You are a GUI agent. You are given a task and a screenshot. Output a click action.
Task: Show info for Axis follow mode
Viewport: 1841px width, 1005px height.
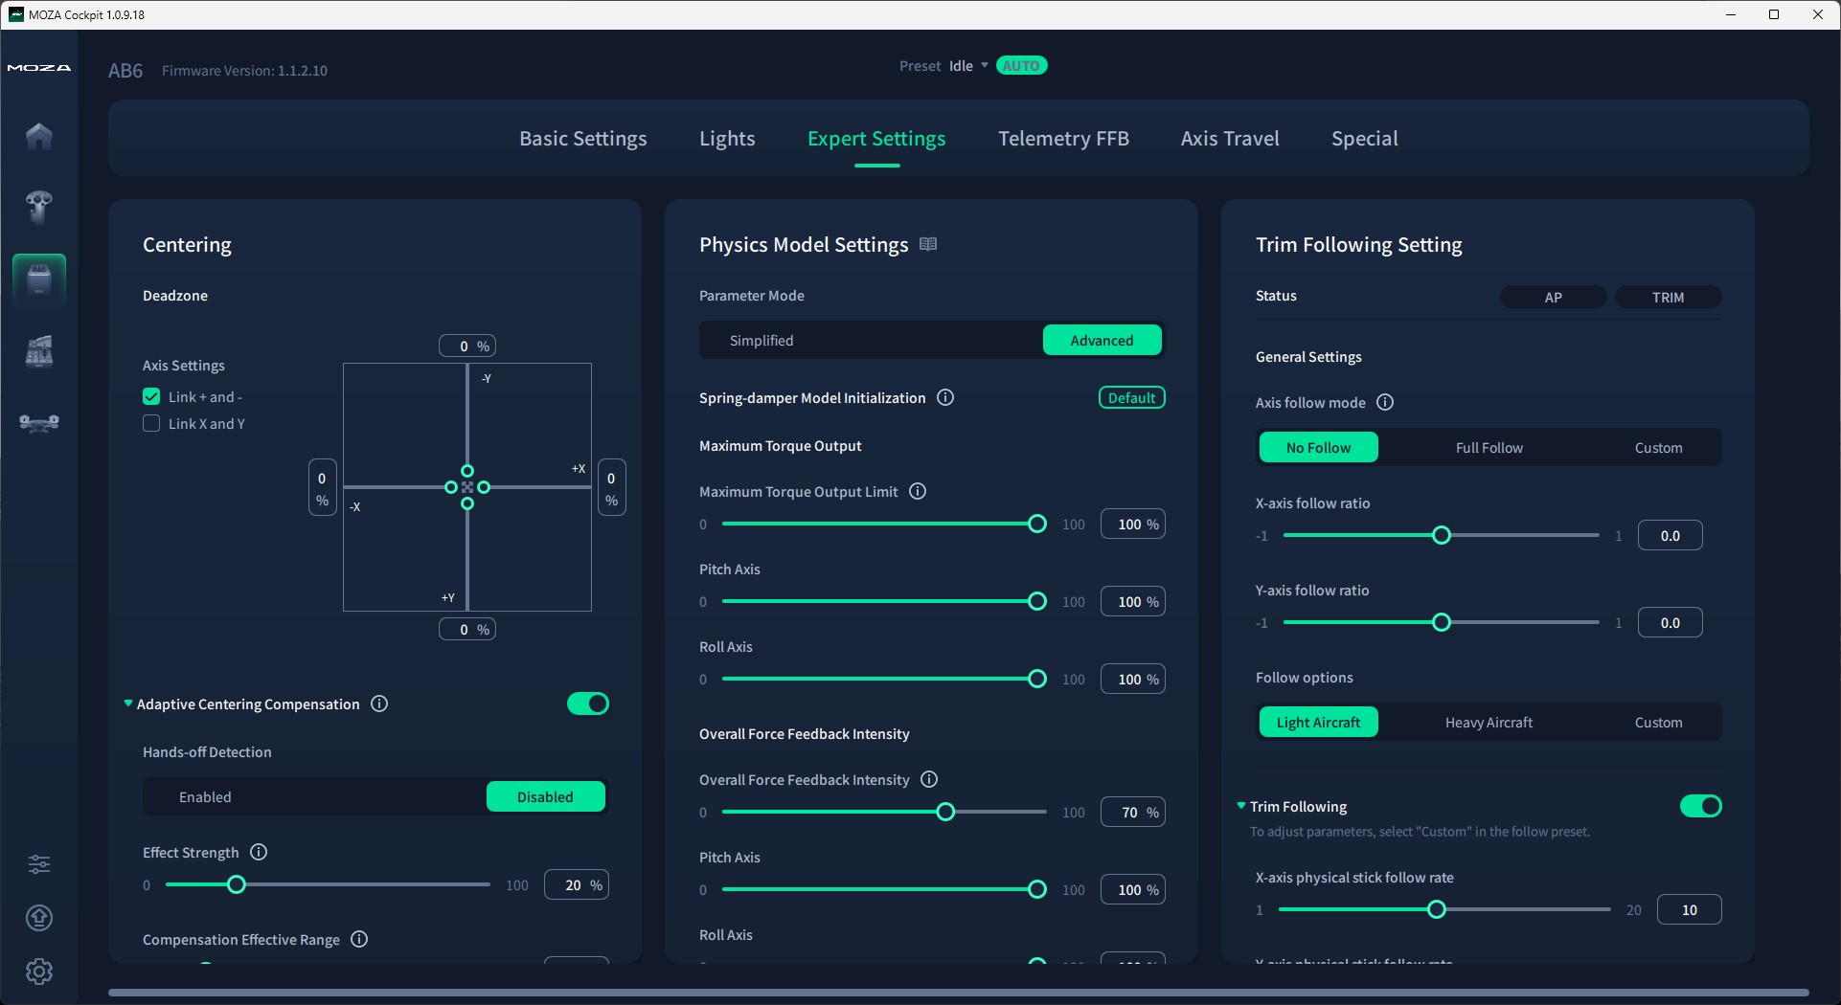pos(1385,402)
